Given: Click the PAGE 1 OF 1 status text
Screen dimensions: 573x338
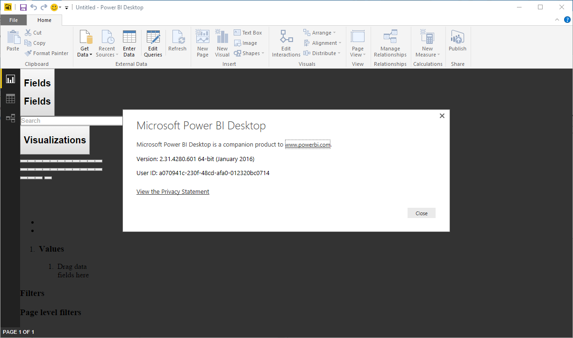Looking at the screenshot, I should click(x=18, y=332).
